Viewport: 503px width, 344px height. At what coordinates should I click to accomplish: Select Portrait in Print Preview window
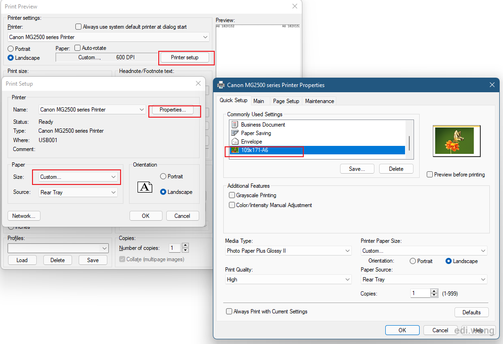point(10,49)
